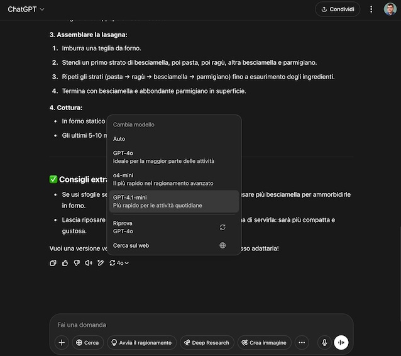Click the Crea immagine button

[x=265, y=342]
